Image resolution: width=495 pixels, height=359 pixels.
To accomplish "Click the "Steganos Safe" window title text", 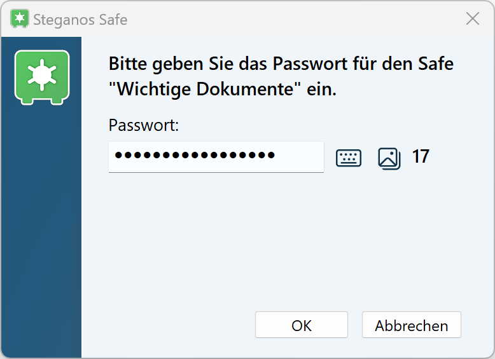I will pos(81,20).
